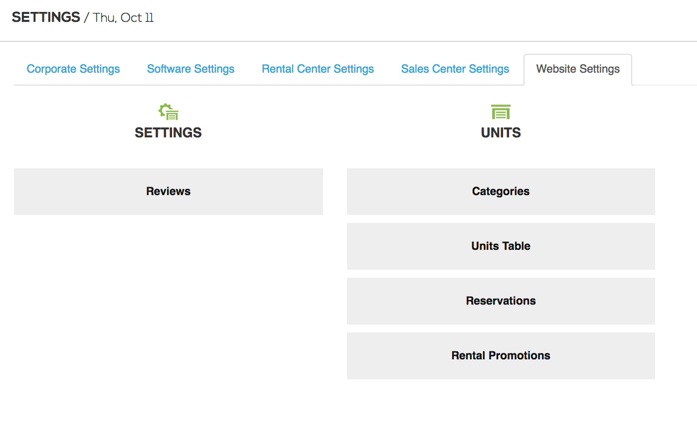Switch to the Corporate Settings tab
697x437 pixels.
click(73, 69)
